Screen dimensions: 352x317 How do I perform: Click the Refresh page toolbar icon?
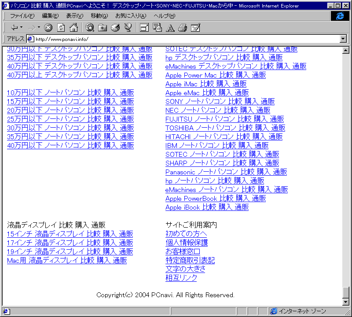click(x=61, y=28)
